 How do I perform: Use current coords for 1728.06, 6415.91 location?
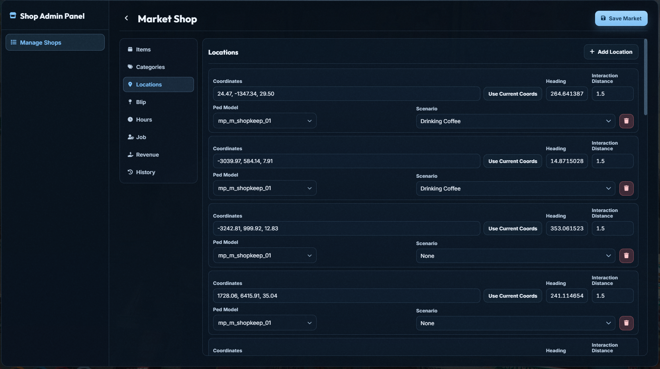pyautogui.click(x=513, y=296)
